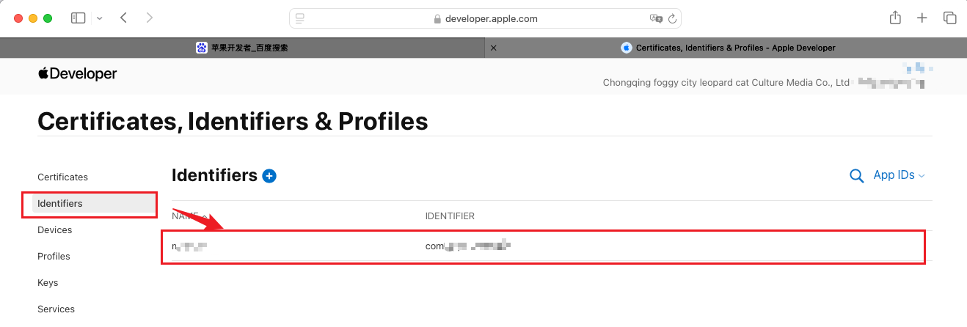Switch to Certificates, Identifiers & Profiles tab

726,48
